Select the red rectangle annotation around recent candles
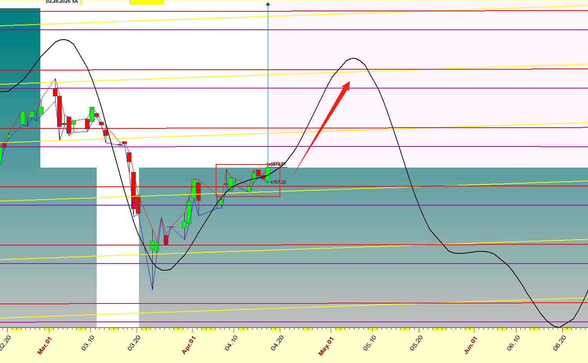This screenshot has height=363, width=588. [216, 180]
